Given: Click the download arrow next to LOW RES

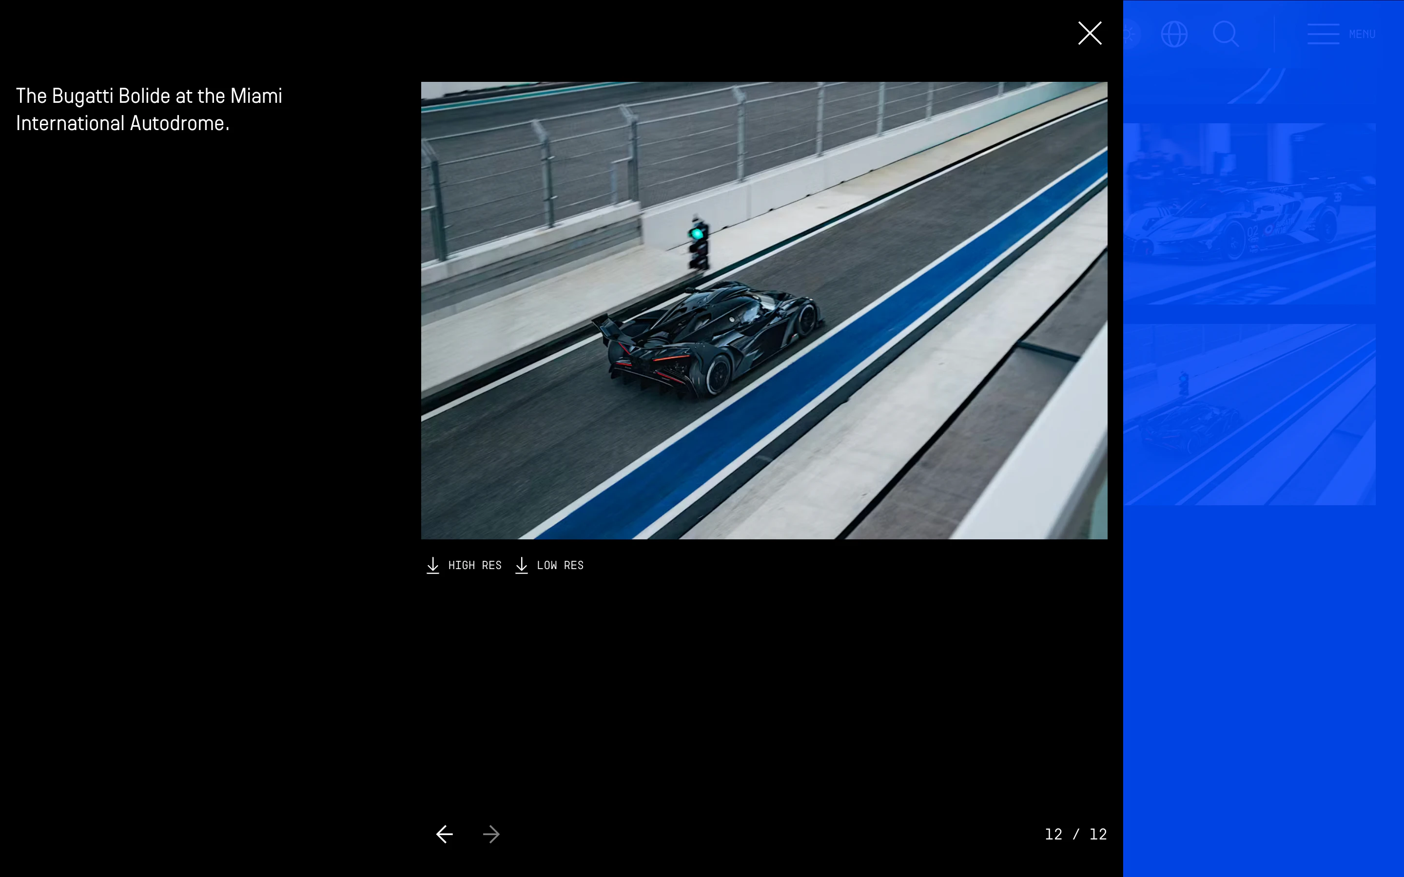Looking at the screenshot, I should click(522, 566).
